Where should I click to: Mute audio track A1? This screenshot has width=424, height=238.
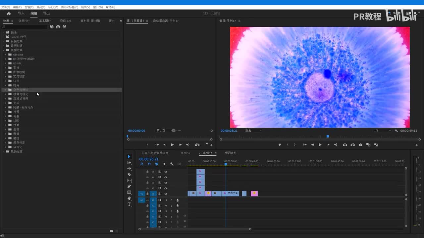tap(166, 200)
